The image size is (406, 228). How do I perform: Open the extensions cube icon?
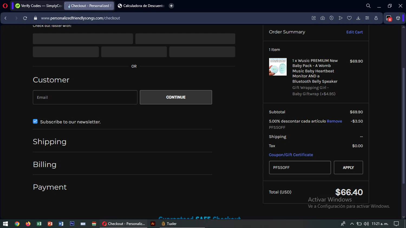coord(398,18)
